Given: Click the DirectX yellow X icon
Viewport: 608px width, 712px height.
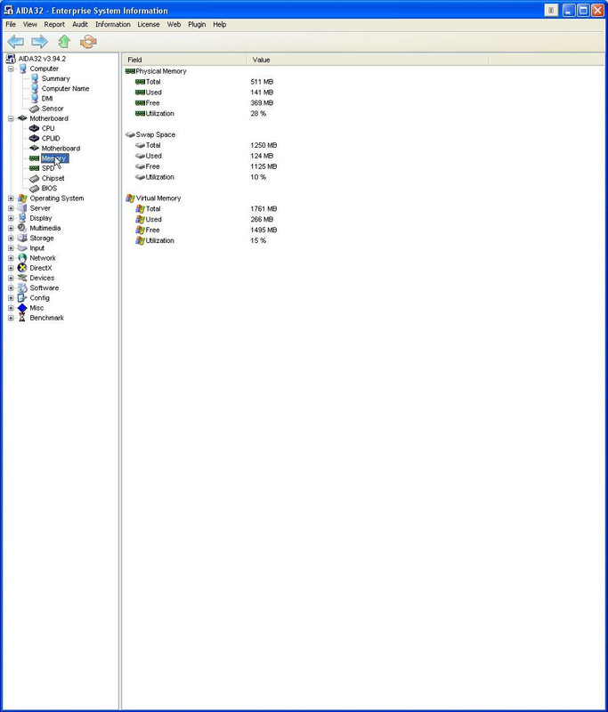Looking at the screenshot, I should coord(22,268).
